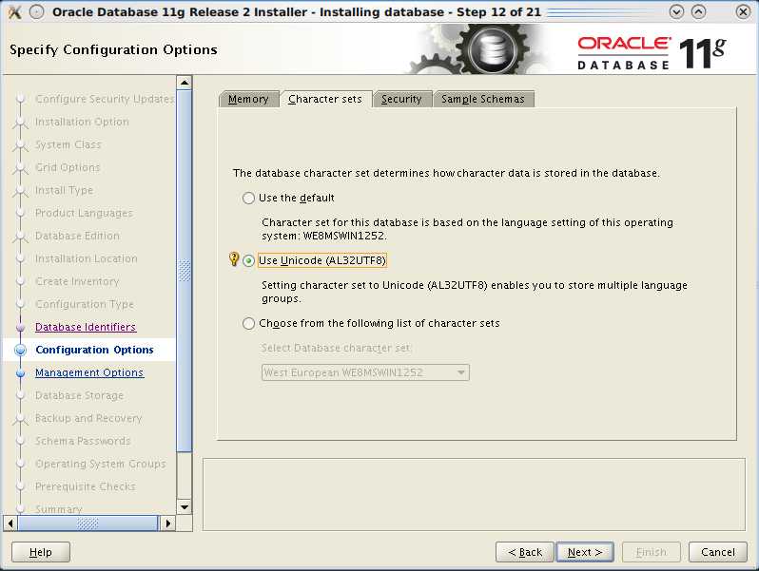Click the Configuration Options step bullet
The width and height of the screenshot is (759, 571).
click(x=20, y=350)
